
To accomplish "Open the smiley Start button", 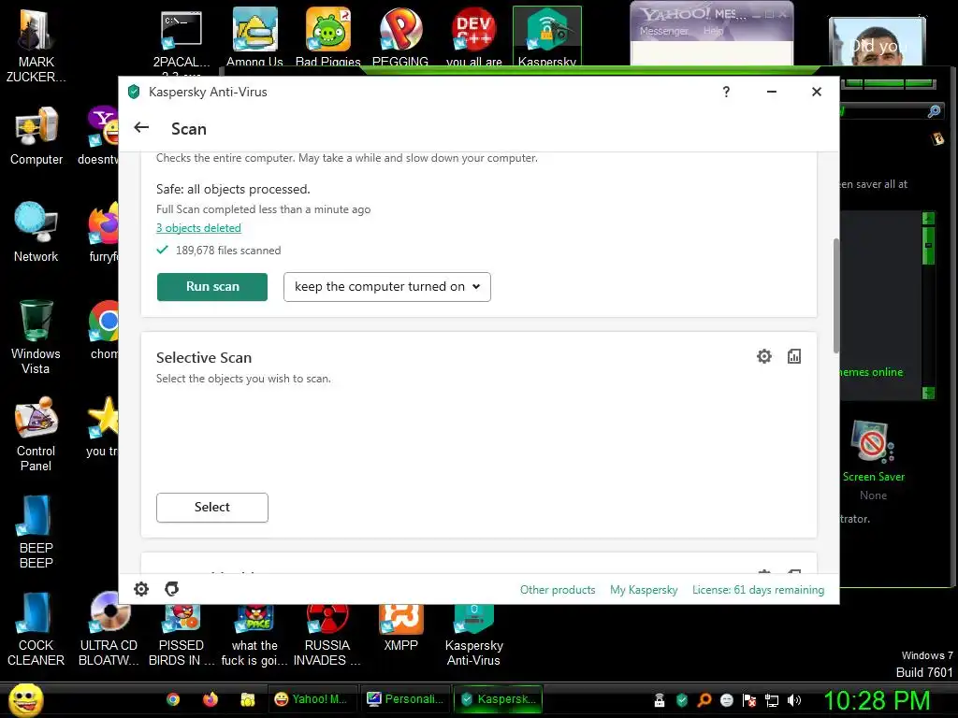I will pyautogui.click(x=26, y=699).
